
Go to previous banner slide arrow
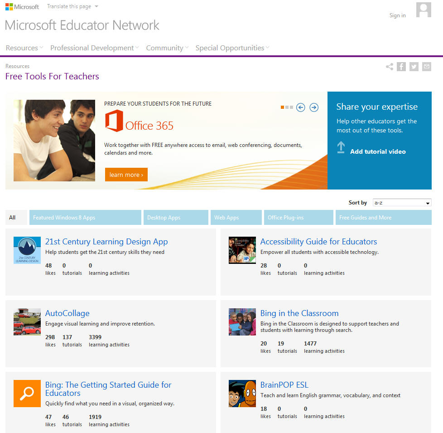click(301, 107)
